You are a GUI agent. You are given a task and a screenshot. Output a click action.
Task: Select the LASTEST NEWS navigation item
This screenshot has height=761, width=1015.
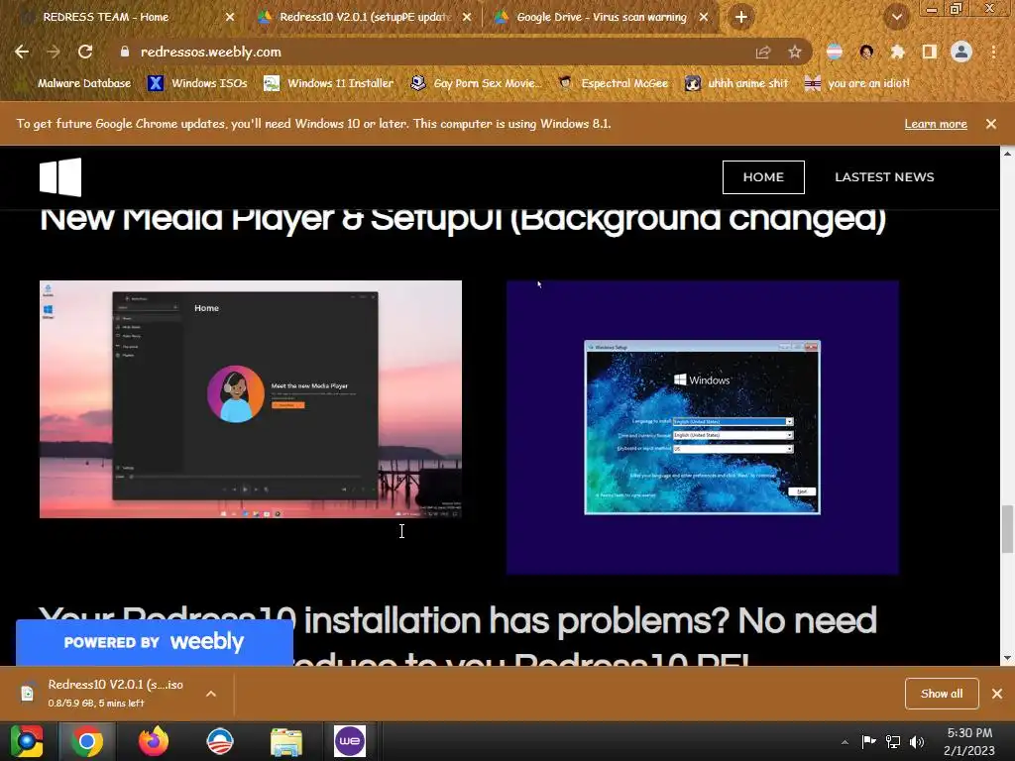pos(884,176)
